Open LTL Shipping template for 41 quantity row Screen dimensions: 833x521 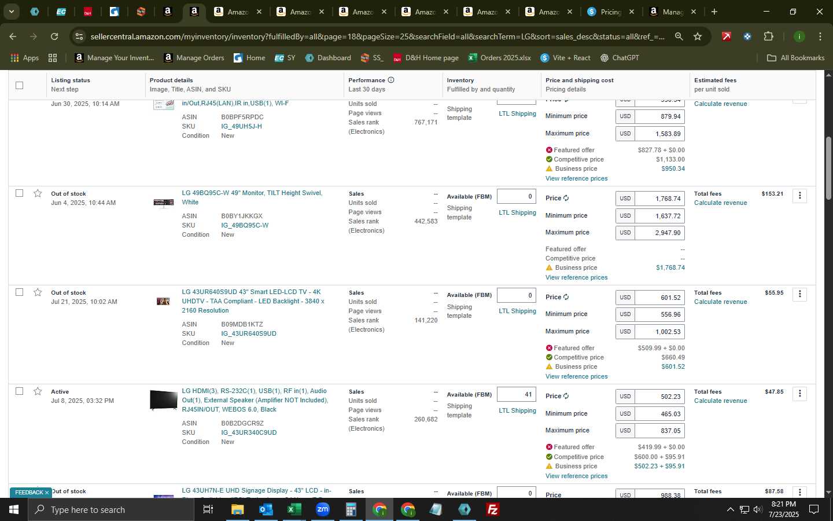[x=517, y=410]
